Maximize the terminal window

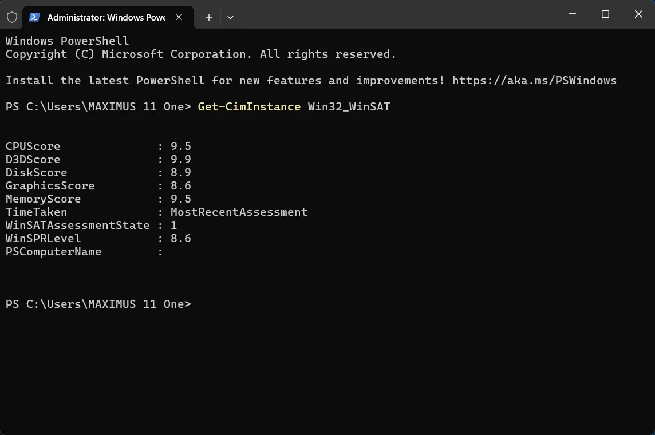[x=605, y=14]
